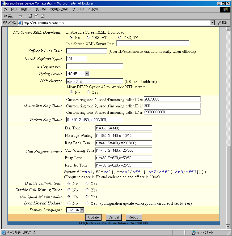
Task: Click the Stop loading icon
Action: point(30,16)
